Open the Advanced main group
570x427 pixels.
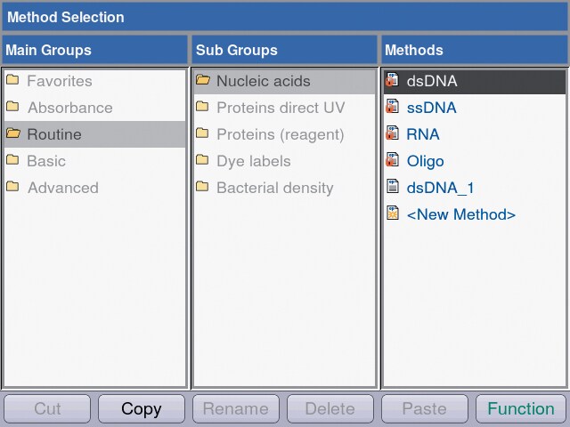95,188
